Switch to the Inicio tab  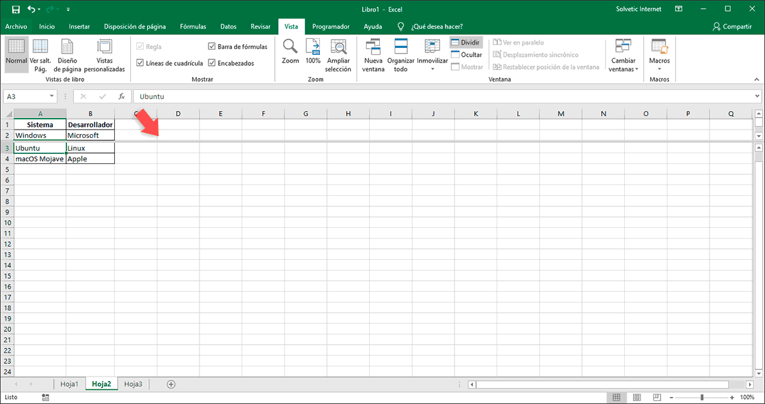(x=47, y=27)
